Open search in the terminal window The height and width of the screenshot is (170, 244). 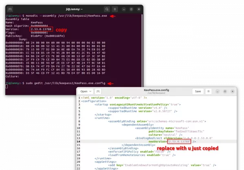click(107, 9)
